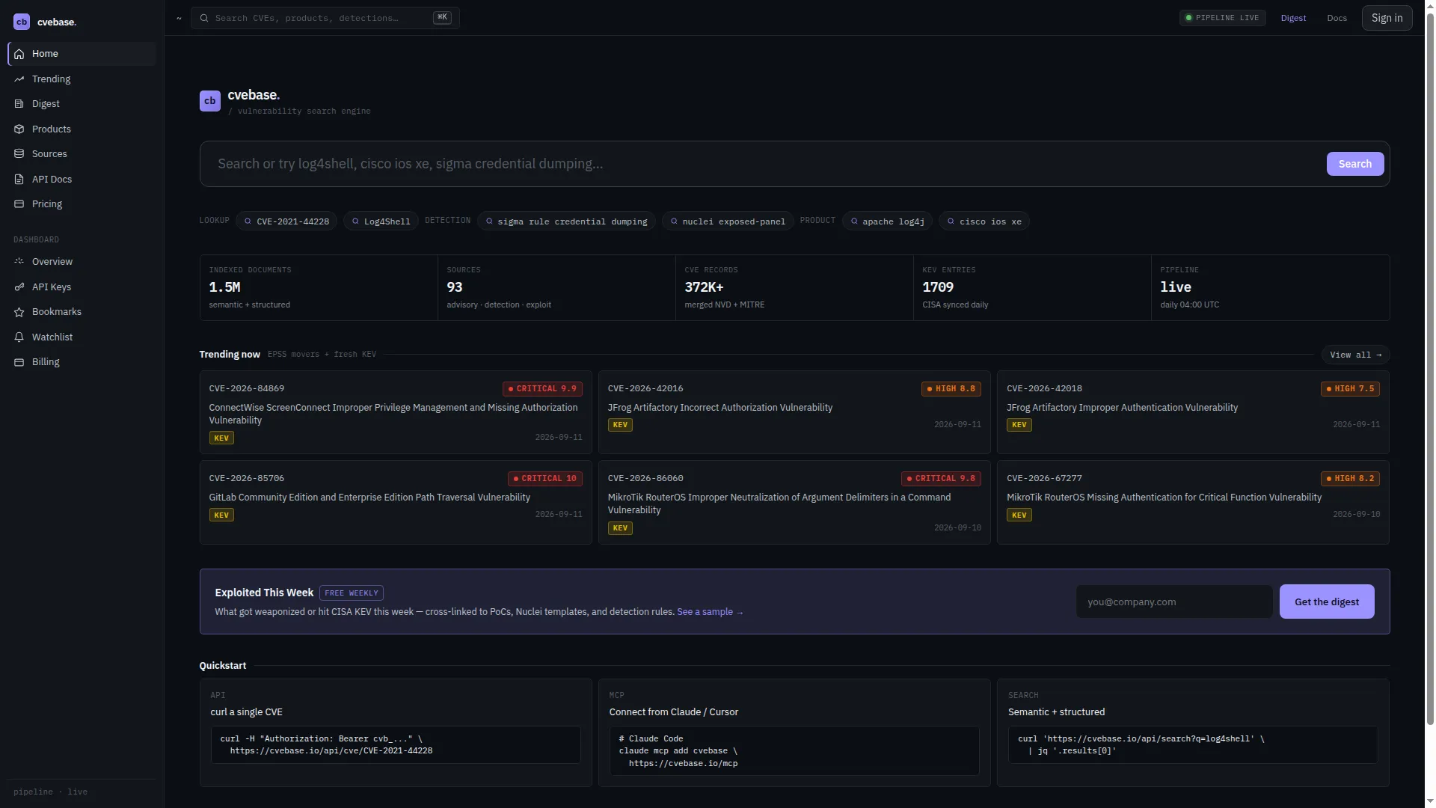Screen dimensions: 1436x808
Task: Select the cisco ios xe product chip
Action: click(984, 221)
